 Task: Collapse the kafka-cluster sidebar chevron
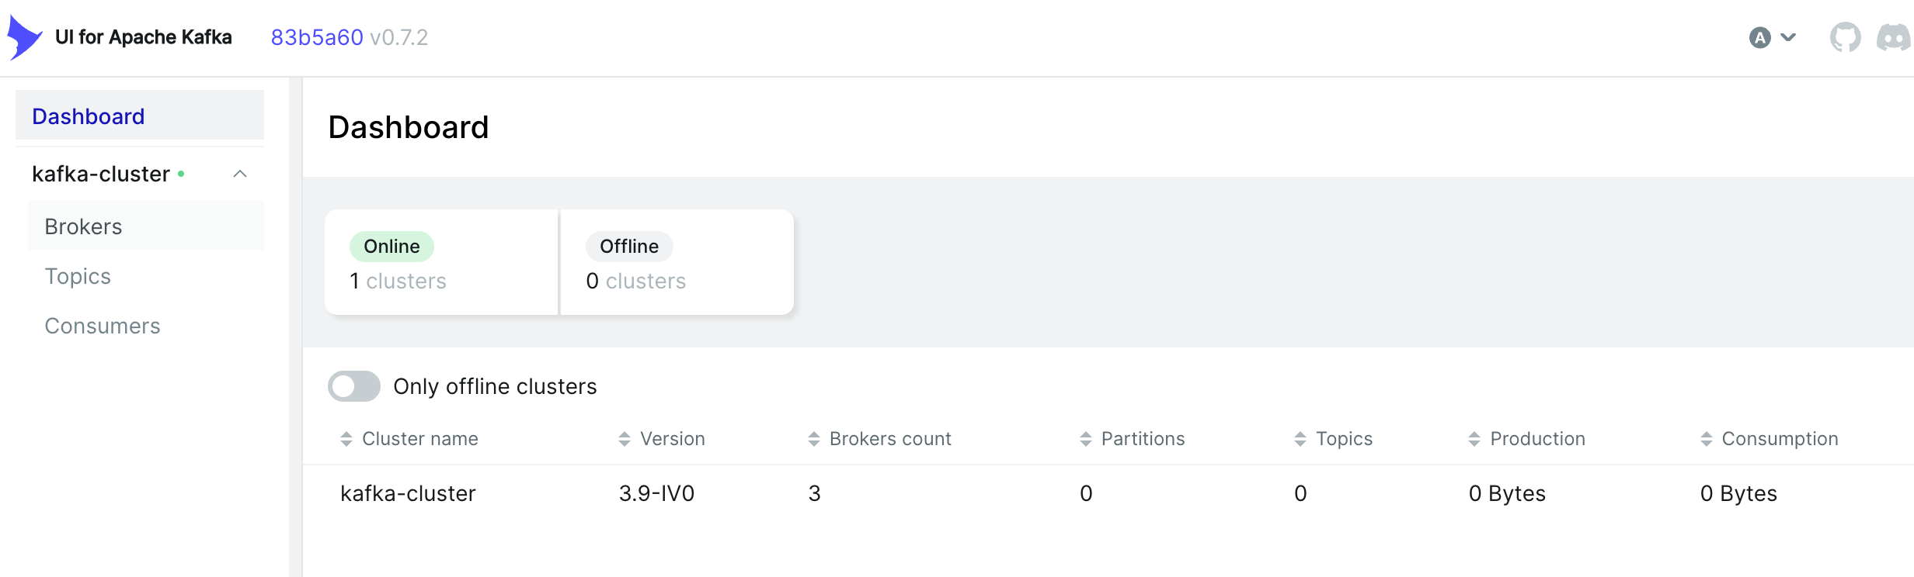click(240, 174)
